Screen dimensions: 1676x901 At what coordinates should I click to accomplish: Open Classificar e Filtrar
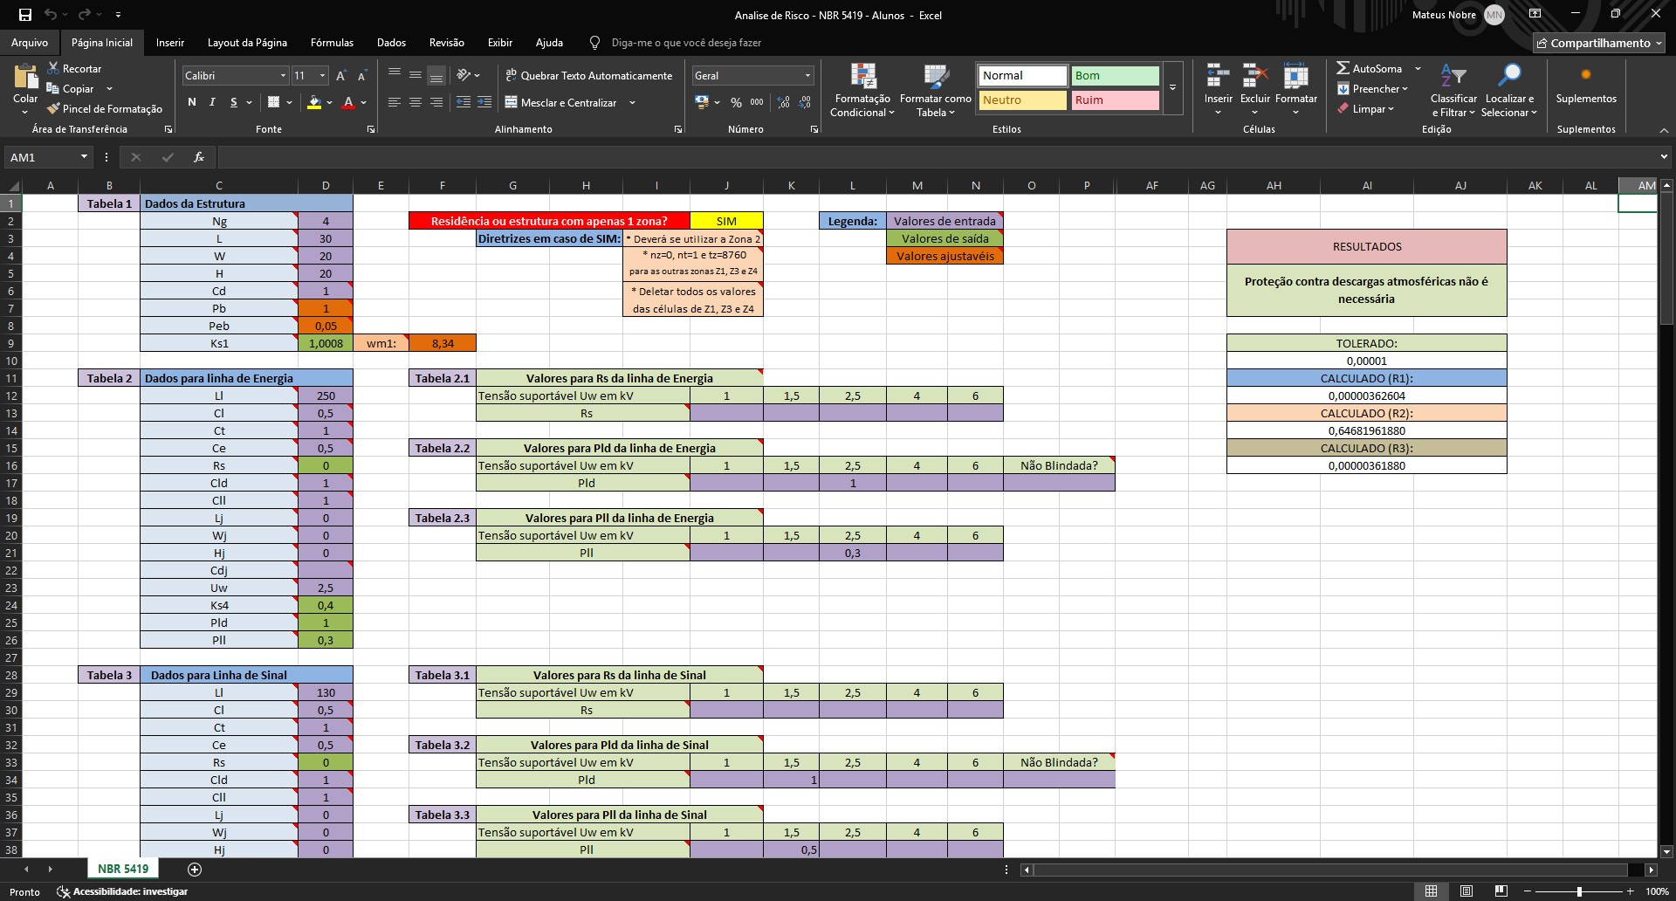(1453, 88)
